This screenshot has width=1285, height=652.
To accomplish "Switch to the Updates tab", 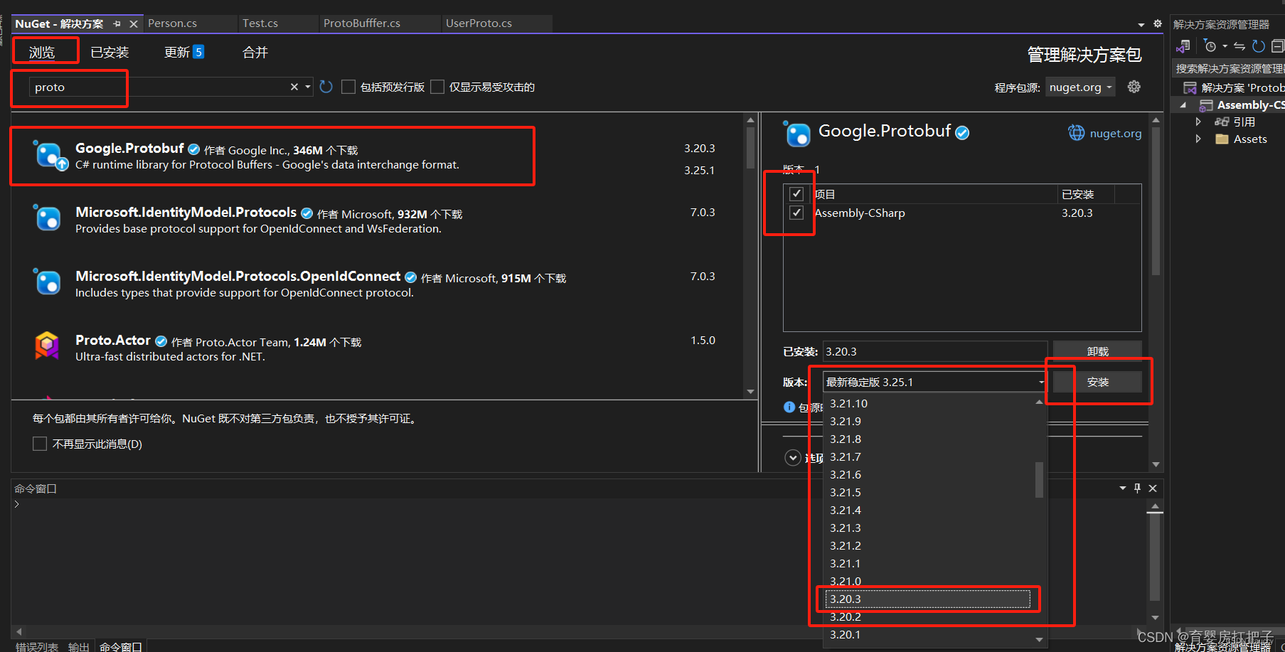I will click(x=184, y=53).
